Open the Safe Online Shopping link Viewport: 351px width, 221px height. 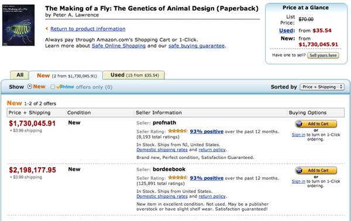pos(119,46)
